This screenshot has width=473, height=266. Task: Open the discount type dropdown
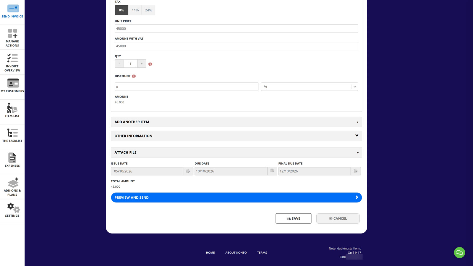310,87
